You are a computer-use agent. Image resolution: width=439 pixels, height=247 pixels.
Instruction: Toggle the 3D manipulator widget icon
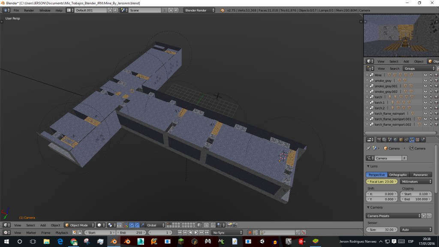[x=126, y=225]
